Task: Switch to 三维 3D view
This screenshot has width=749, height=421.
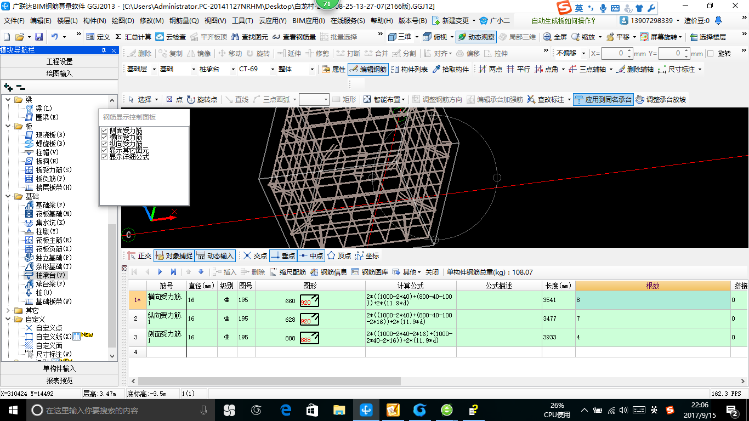Action: point(400,37)
